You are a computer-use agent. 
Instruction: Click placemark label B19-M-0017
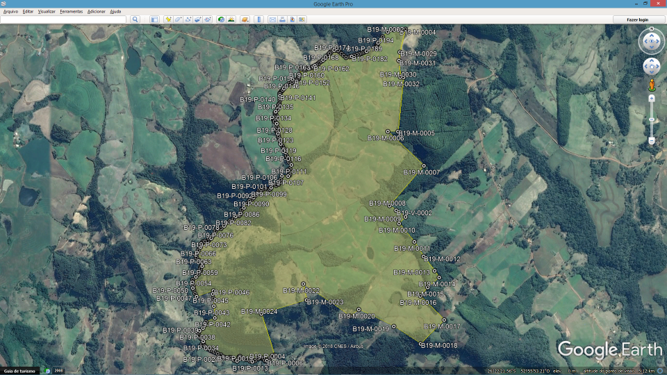tap(443, 326)
